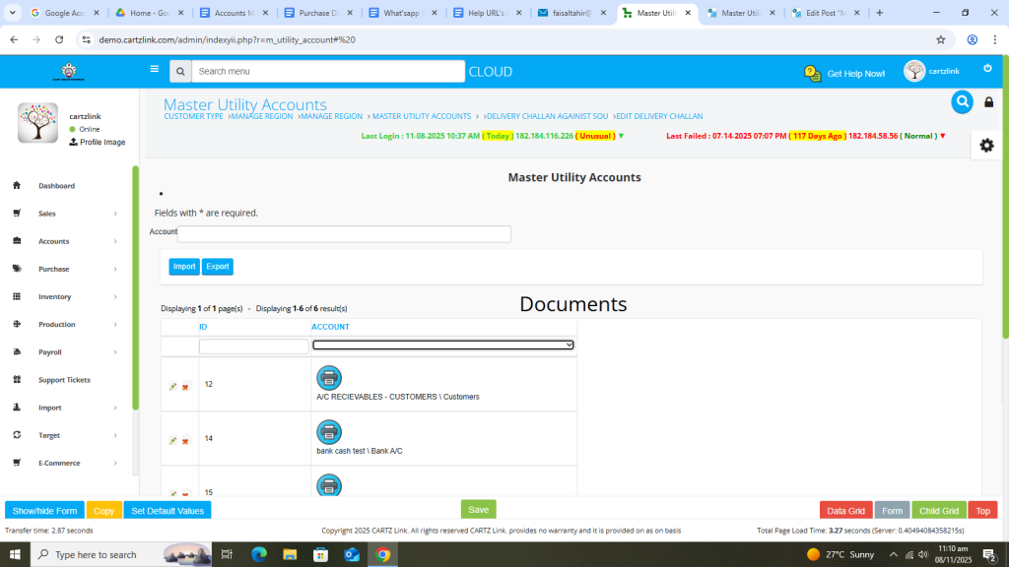Click the lock icon in the header

coord(989,102)
